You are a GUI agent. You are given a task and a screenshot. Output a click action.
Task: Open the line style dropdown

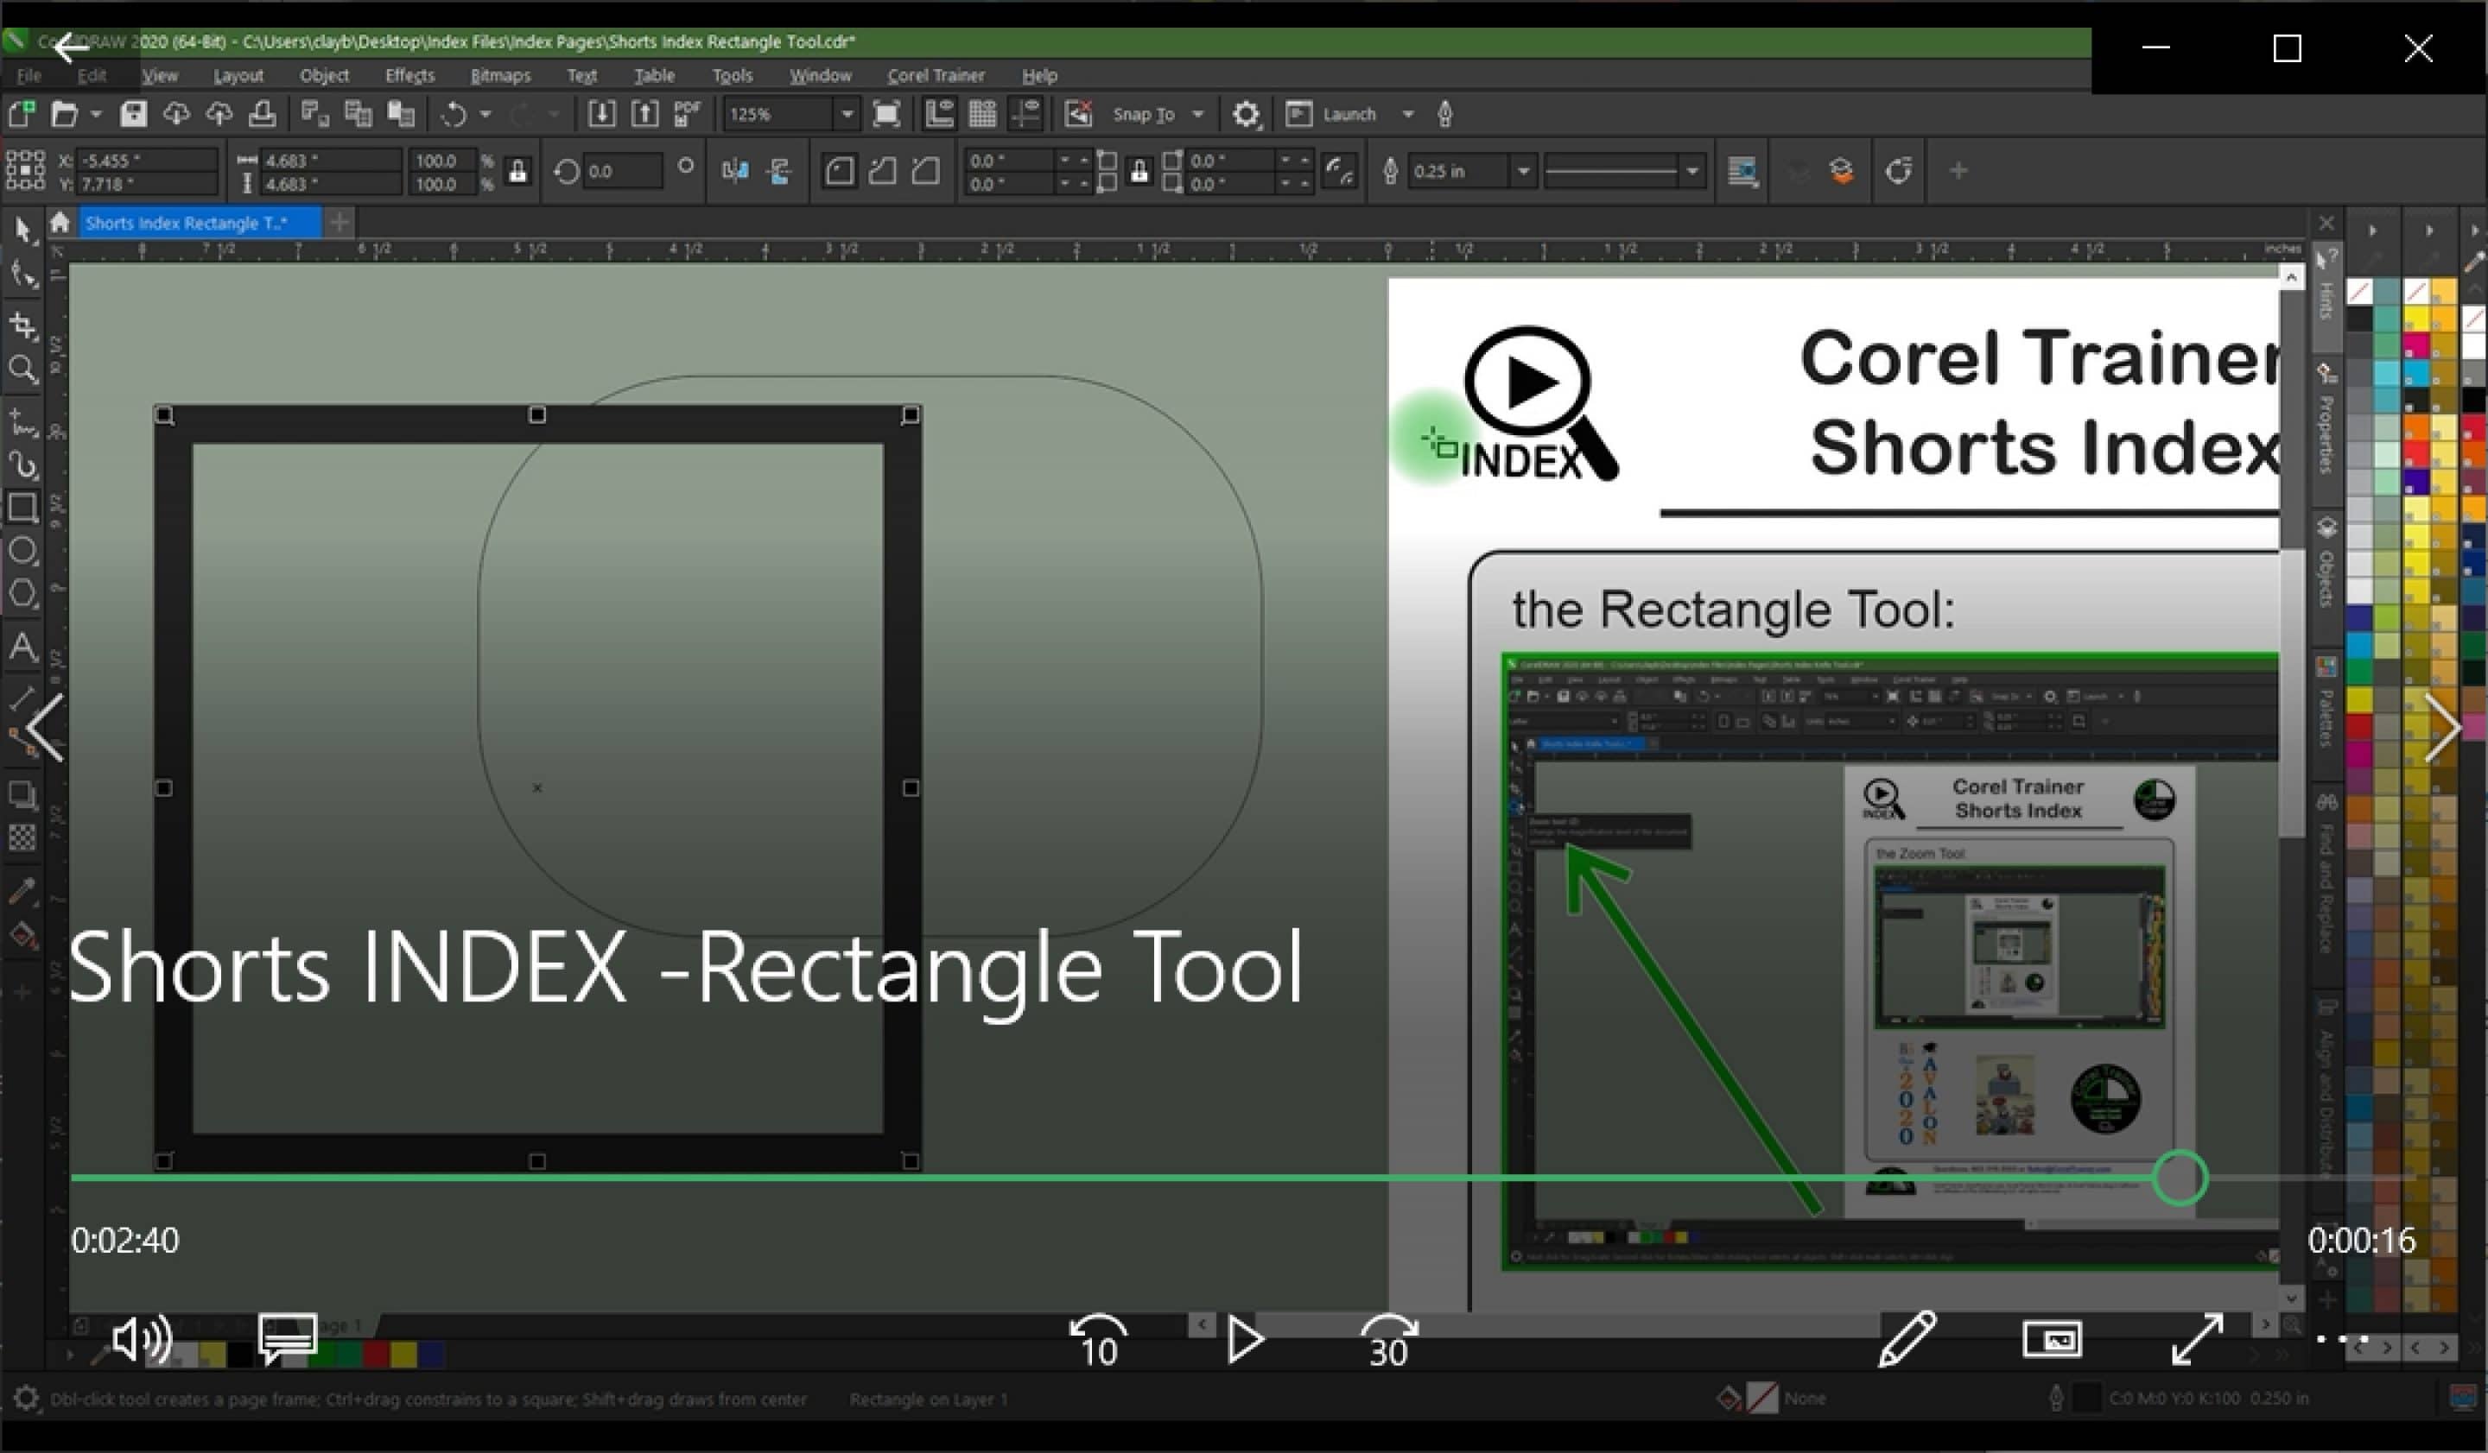[x=1692, y=172]
